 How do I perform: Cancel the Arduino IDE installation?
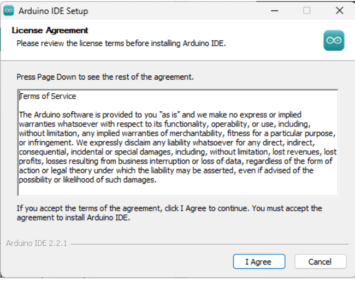point(320,261)
